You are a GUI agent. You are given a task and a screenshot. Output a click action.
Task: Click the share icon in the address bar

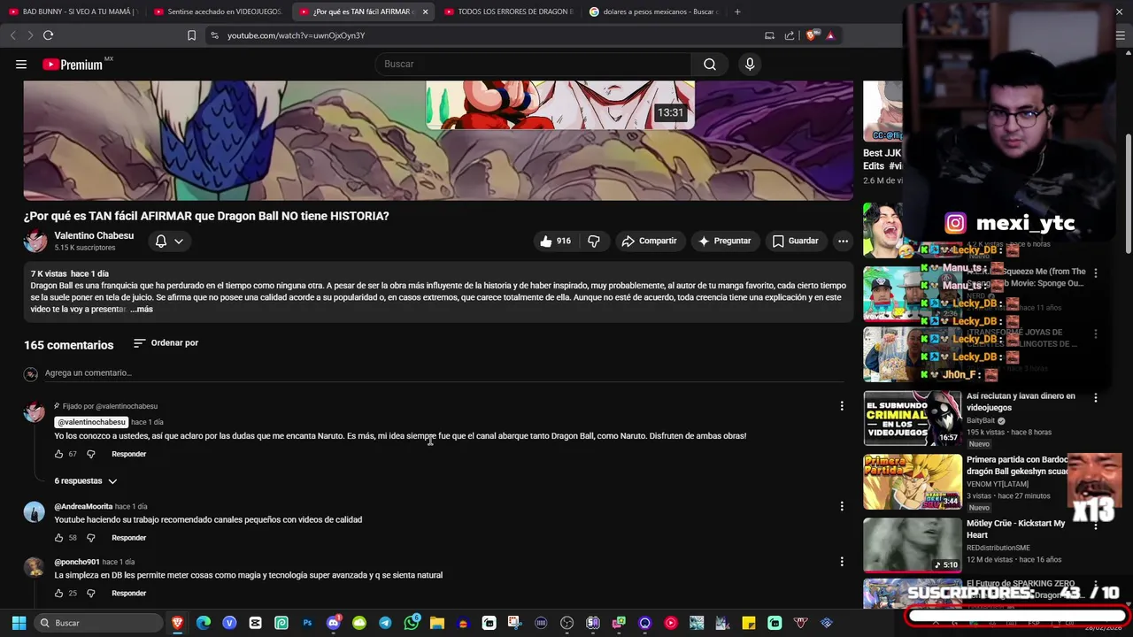[x=790, y=35]
